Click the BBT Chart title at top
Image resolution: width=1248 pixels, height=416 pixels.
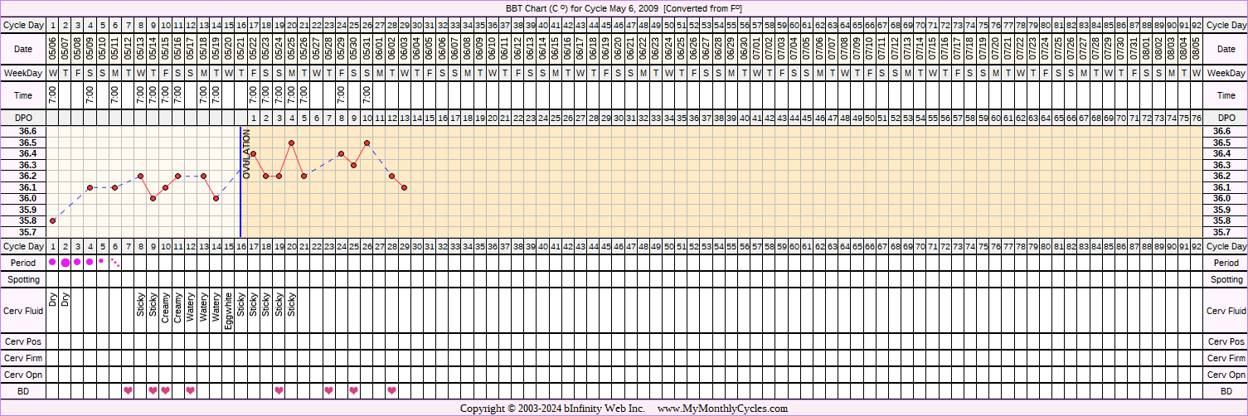click(x=624, y=7)
